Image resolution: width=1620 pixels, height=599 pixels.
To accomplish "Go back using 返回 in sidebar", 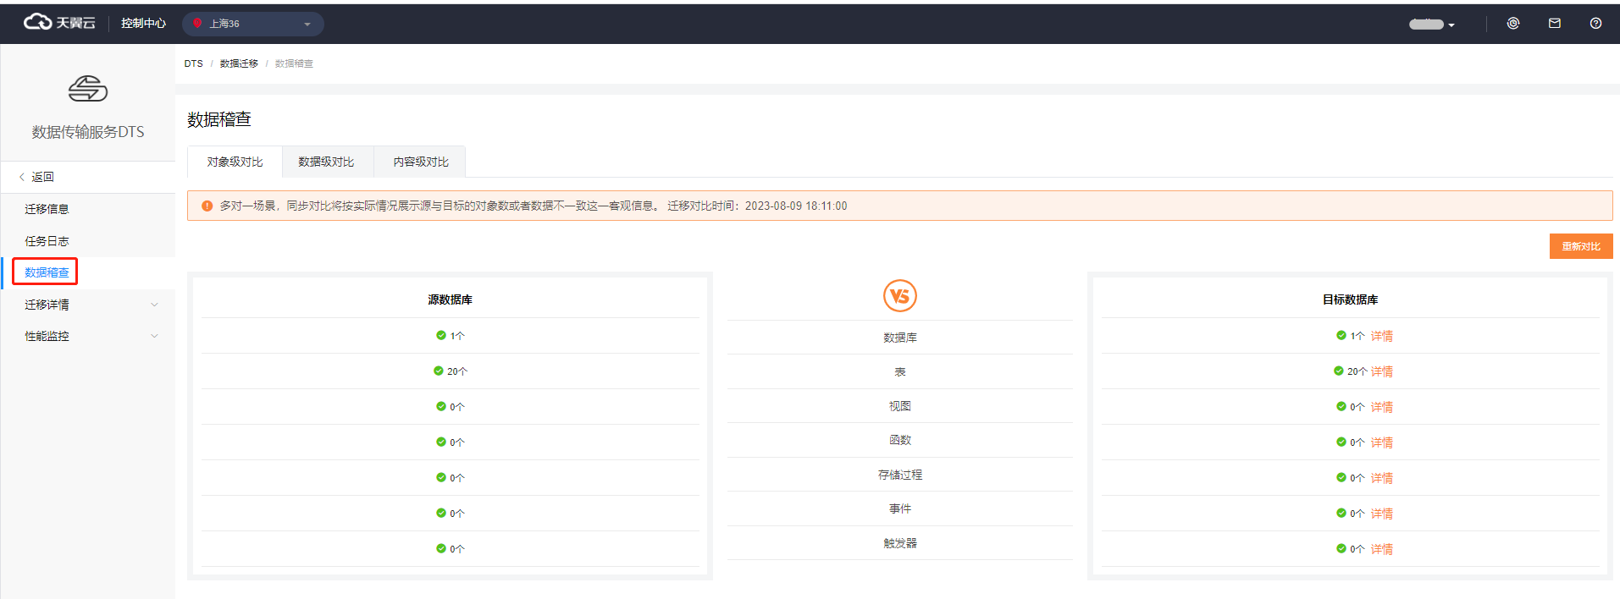I will (42, 177).
